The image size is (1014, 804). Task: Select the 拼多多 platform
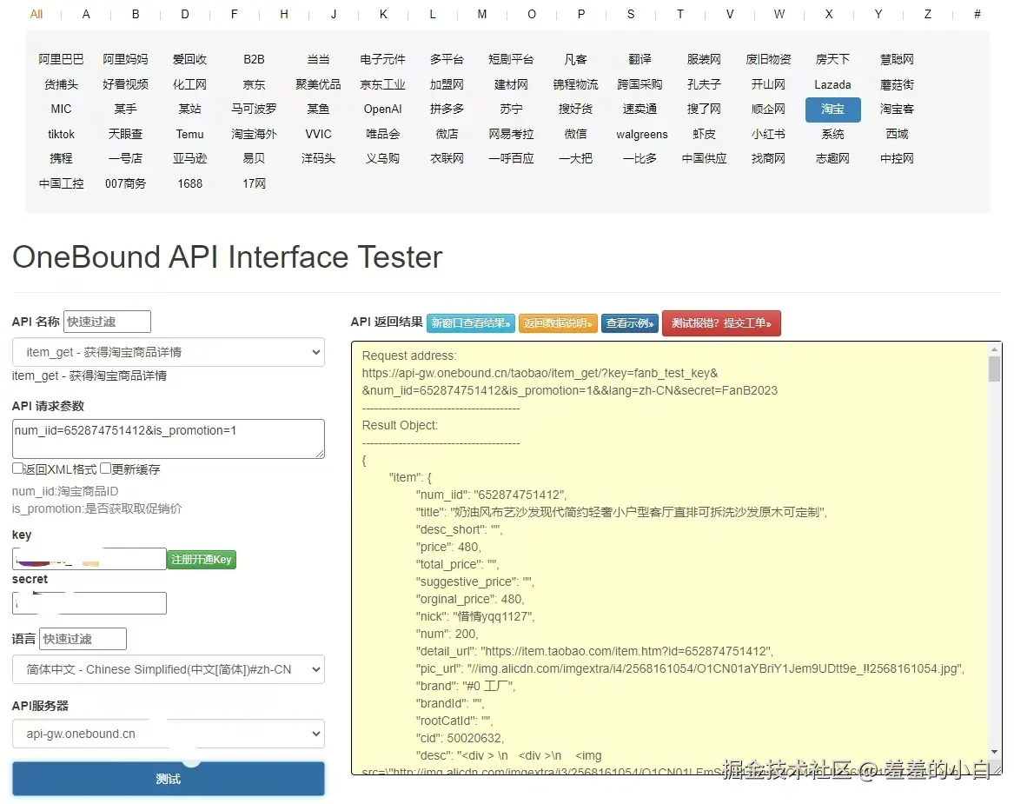447,110
